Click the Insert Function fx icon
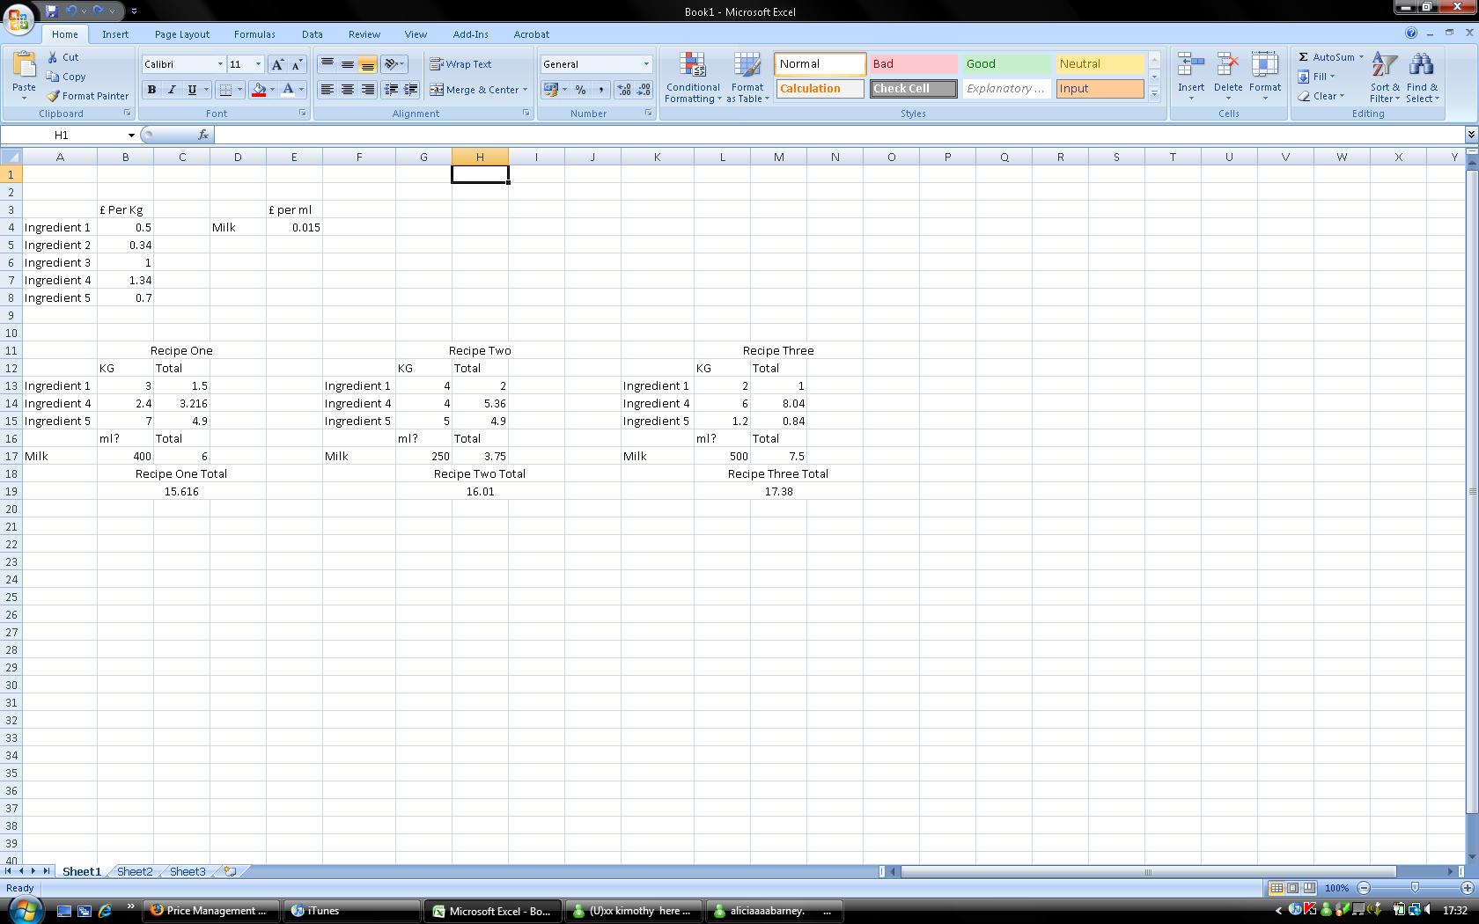 203,135
